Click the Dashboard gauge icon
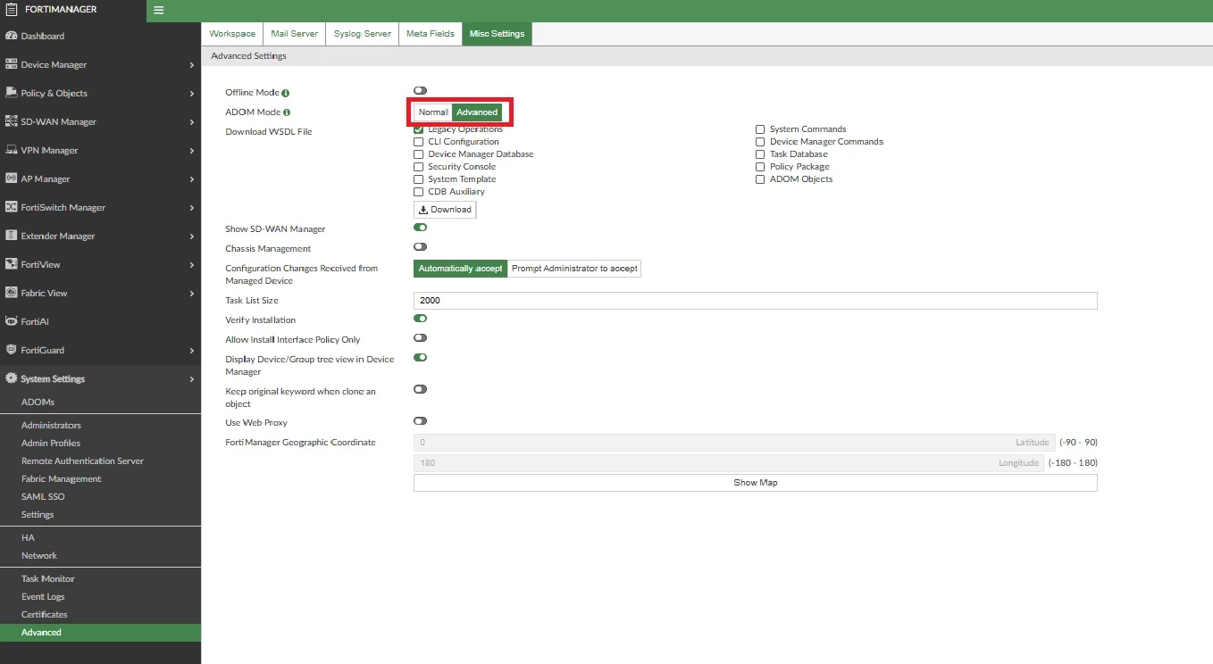The height and width of the screenshot is (664, 1213). tap(11, 36)
